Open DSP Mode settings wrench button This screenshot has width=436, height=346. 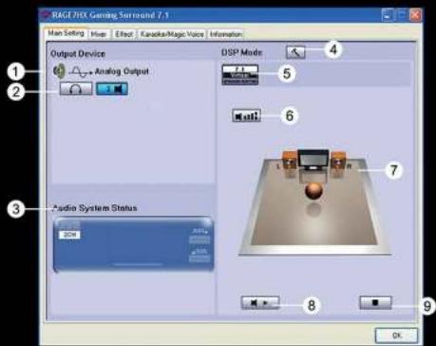pos(295,52)
